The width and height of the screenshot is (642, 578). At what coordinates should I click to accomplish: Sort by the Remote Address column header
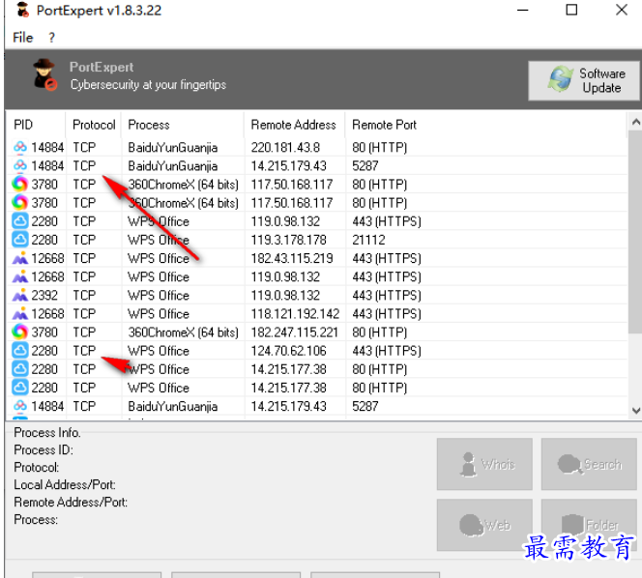pyautogui.click(x=293, y=125)
